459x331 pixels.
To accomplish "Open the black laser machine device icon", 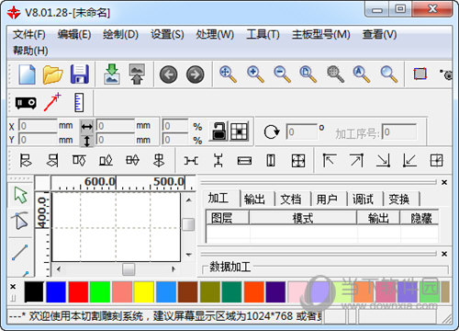I will click(x=26, y=103).
